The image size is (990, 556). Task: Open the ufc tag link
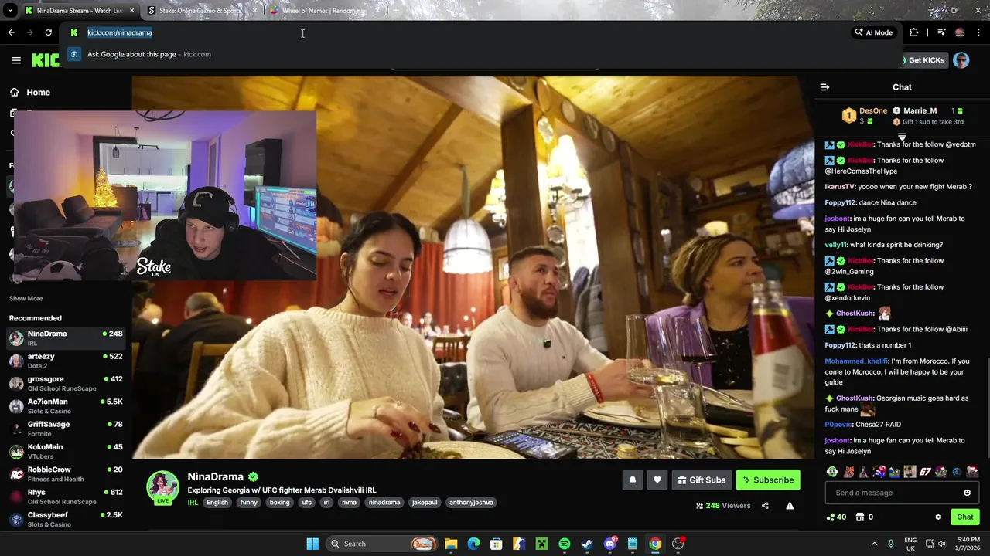point(306,503)
